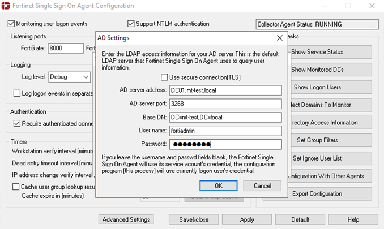
Task: Enable Cache user group lookup result checkbox
Action: (x=16, y=186)
